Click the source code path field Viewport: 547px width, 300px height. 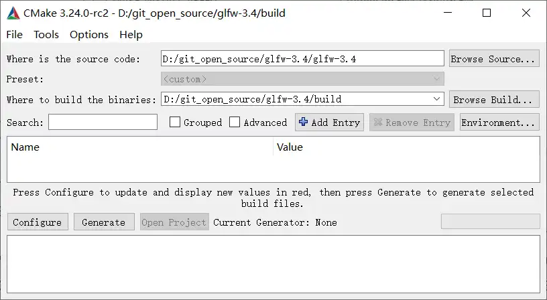click(x=302, y=59)
